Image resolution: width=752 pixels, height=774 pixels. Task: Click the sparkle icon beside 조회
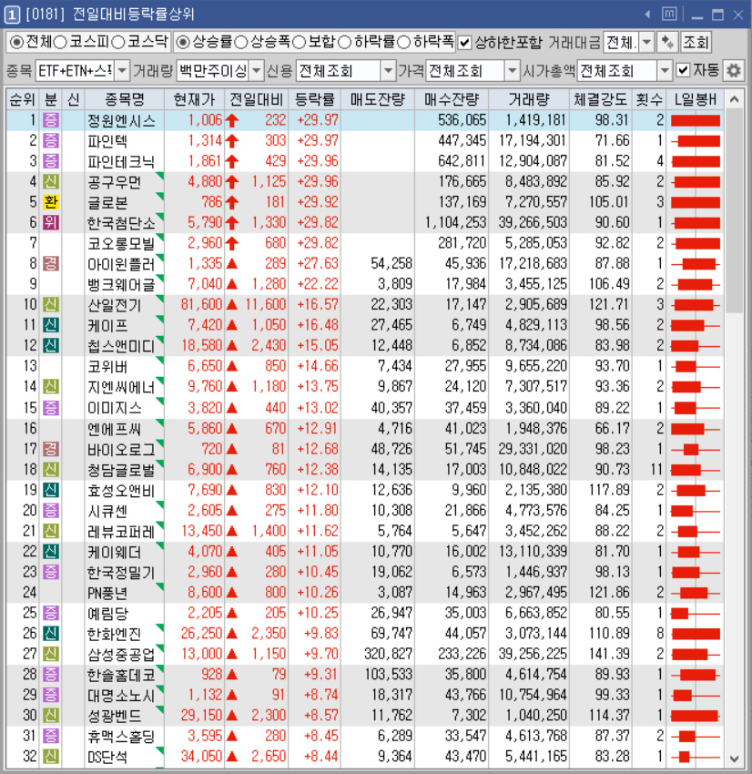667,43
